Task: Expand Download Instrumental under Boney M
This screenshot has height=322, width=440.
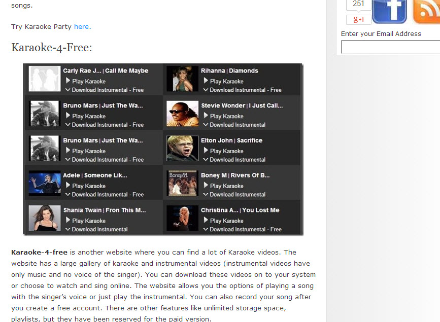Action: pos(234,194)
